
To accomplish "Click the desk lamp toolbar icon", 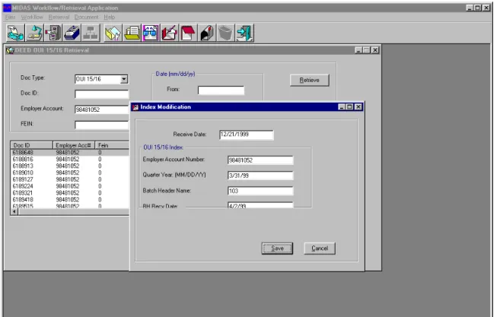I will tap(34, 33).
